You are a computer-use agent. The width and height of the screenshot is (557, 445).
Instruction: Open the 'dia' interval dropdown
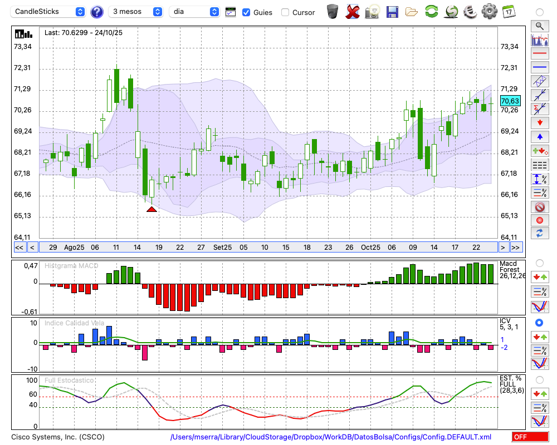tap(194, 12)
